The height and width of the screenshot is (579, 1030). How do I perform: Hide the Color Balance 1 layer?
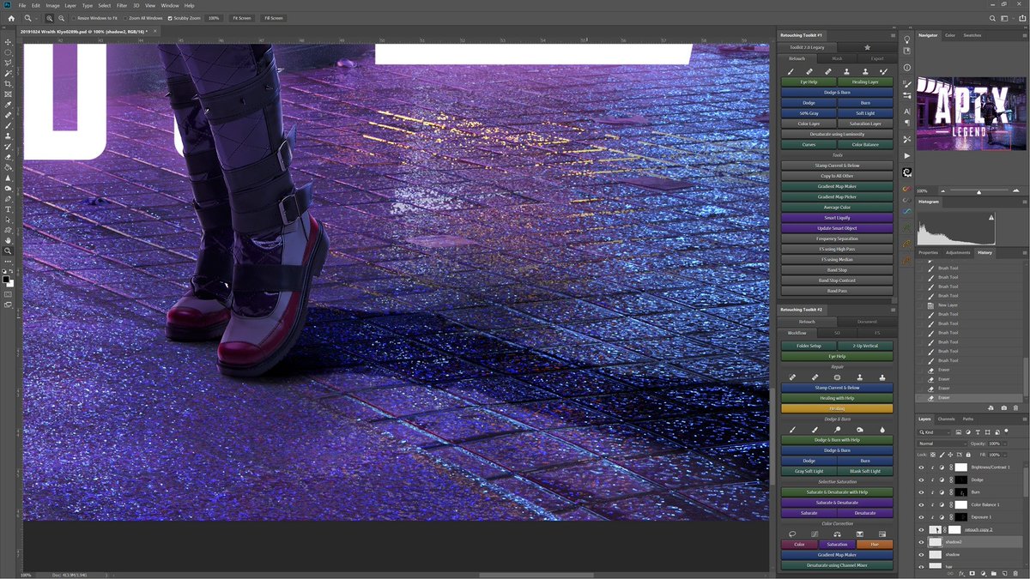[x=921, y=504]
